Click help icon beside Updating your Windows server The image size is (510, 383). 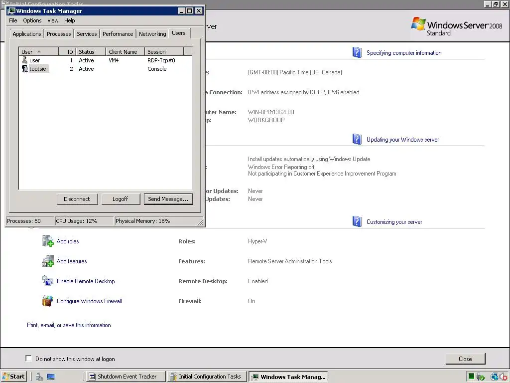[357, 139]
